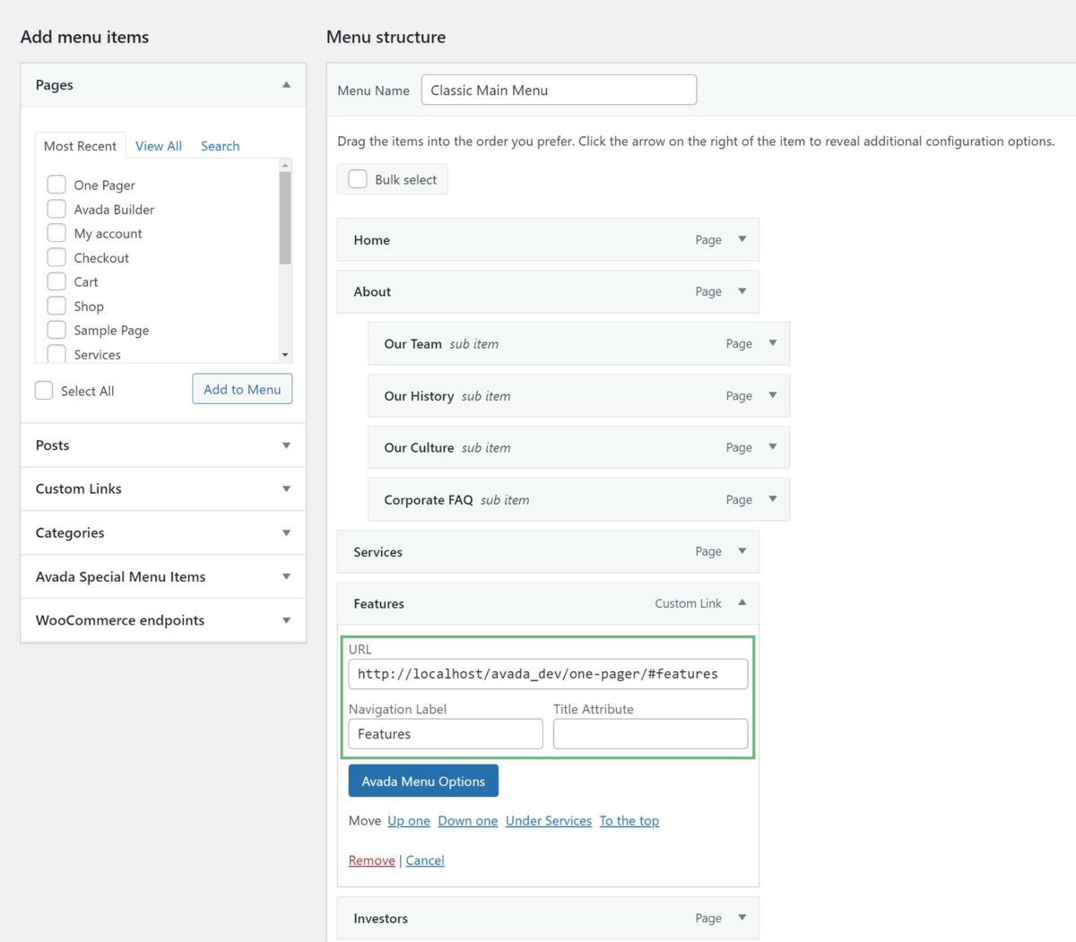Check the One Pager page checkbox
The height and width of the screenshot is (942, 1076).
coord(56,184)
